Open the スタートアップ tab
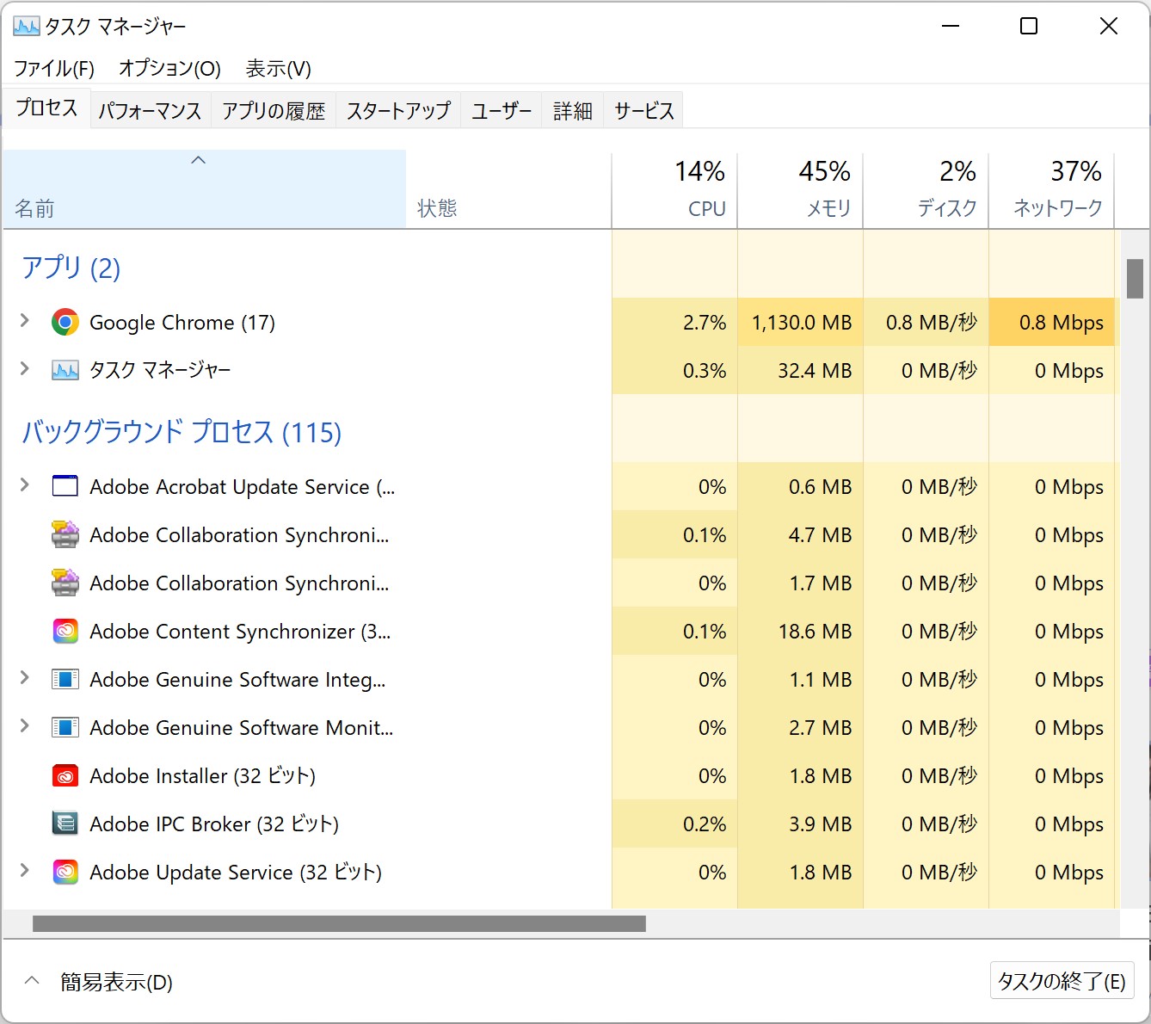This screenshot has height=1024, width=1151. point(398,111)
